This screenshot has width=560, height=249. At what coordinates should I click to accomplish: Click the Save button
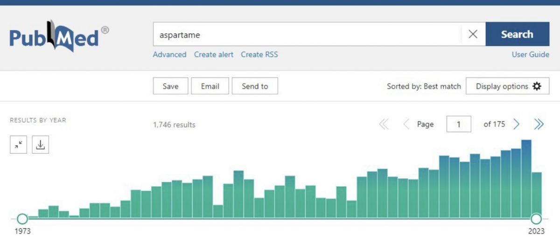click(170, 86)
